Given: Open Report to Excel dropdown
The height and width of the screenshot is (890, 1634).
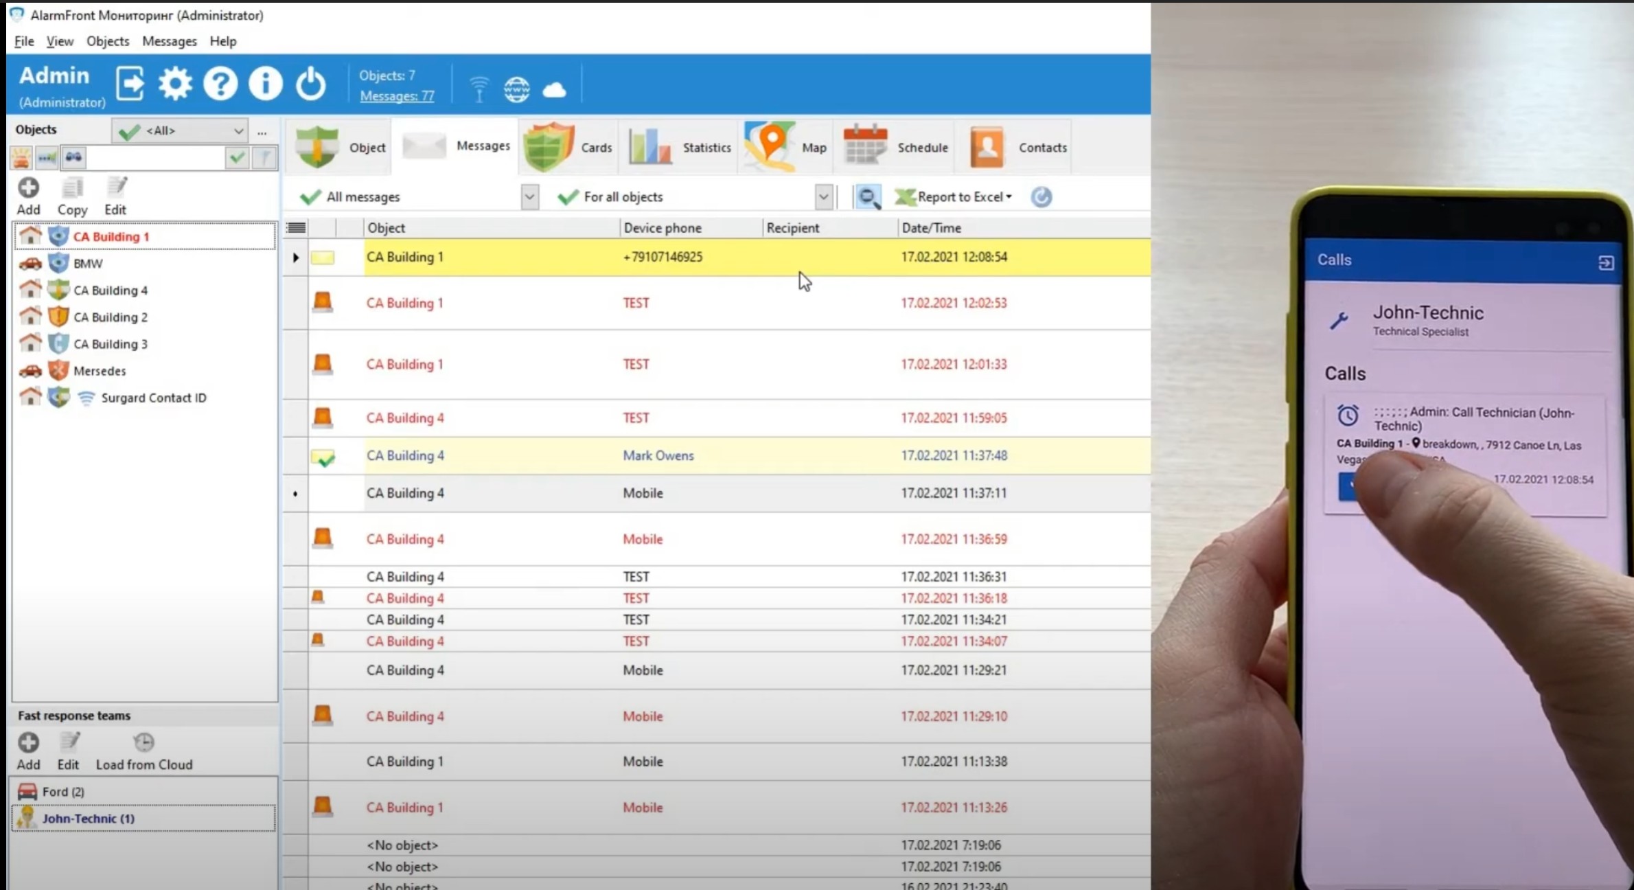Looking at the screenshot, I should 955,197.
